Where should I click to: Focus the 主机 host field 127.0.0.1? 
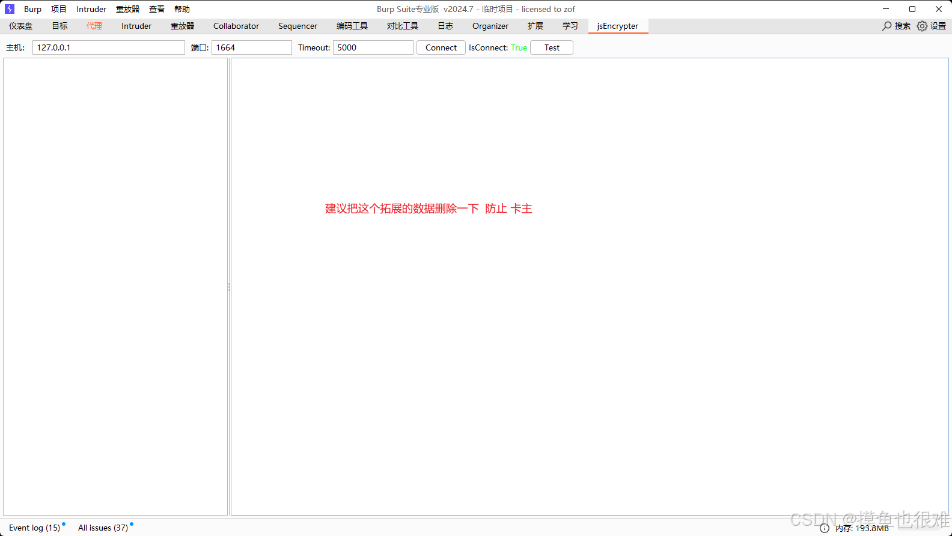coord(109,47)
